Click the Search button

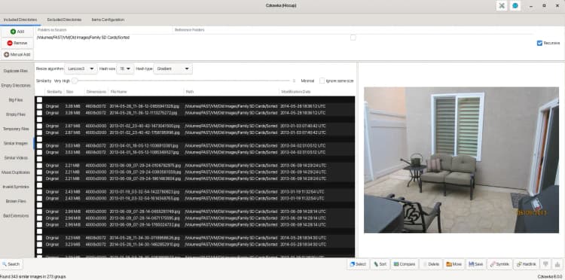pyautogui.click(x=11, y=264)
